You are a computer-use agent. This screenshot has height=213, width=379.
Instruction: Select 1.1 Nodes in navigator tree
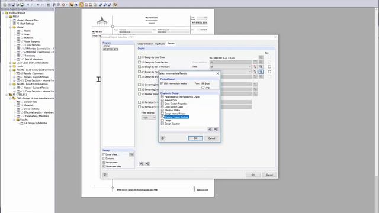click(x=25, y=31)
